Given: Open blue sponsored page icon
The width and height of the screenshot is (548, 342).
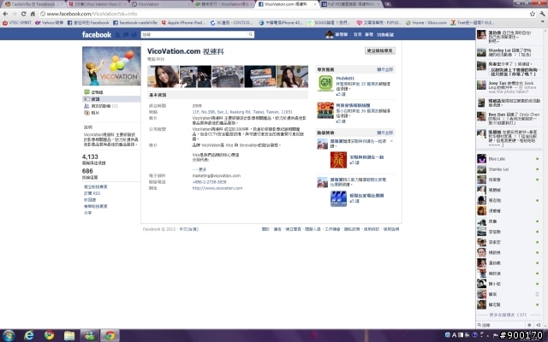Looking at the screenshot, I should [x=339, y=198].
